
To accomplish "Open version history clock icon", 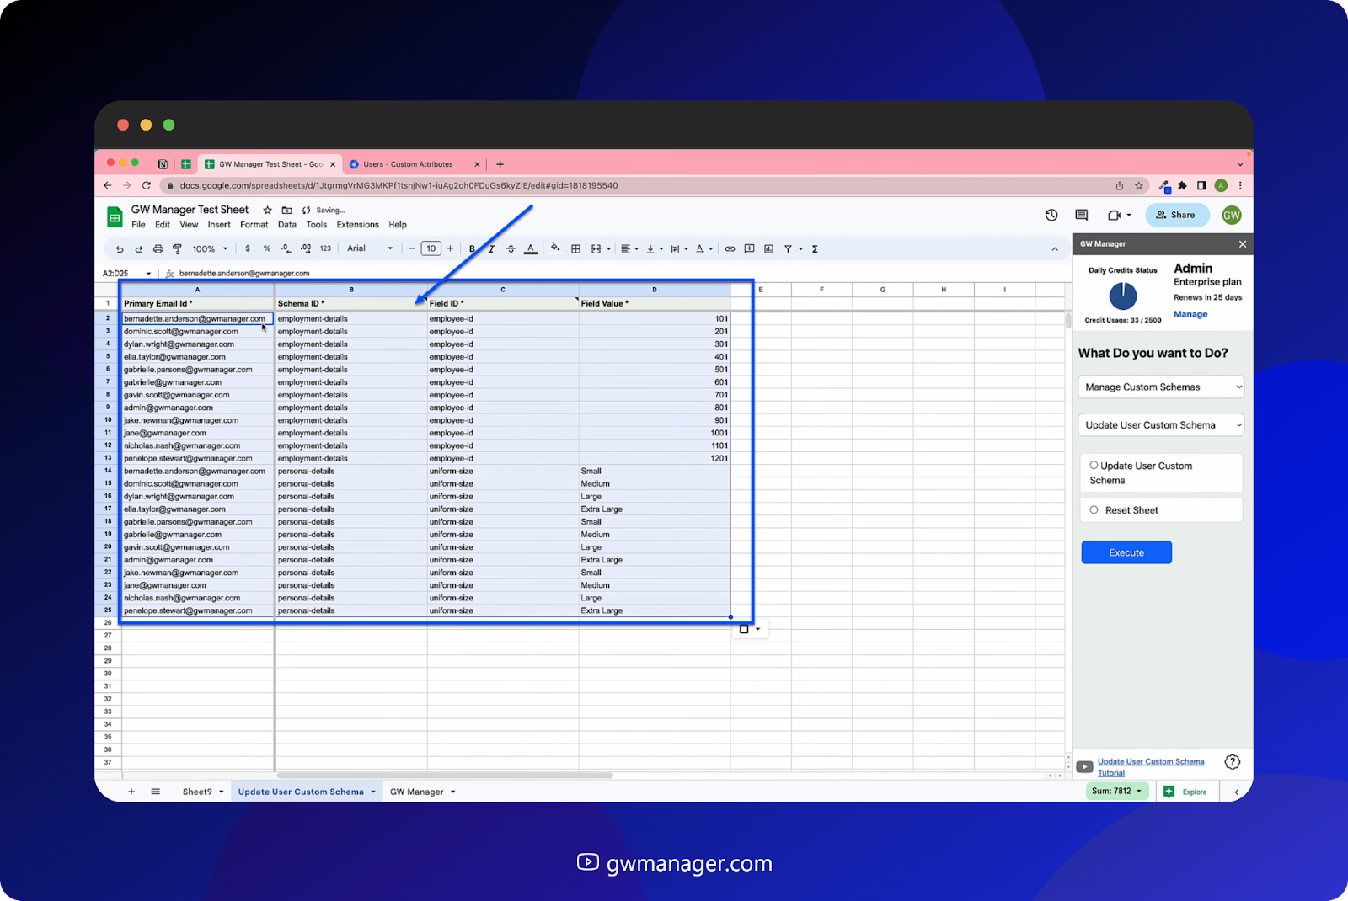I will [1051, 216].
